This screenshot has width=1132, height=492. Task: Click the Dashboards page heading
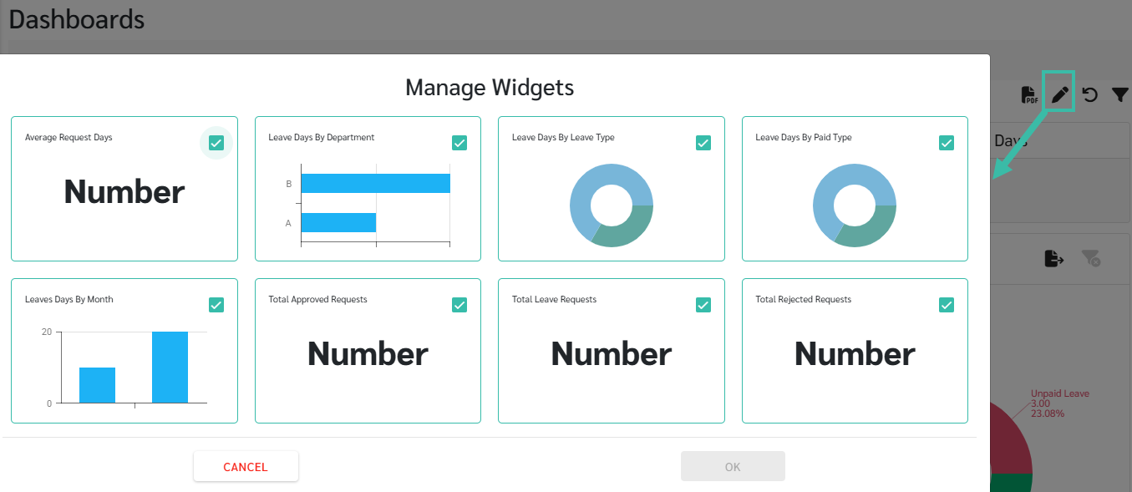point(77,19)
